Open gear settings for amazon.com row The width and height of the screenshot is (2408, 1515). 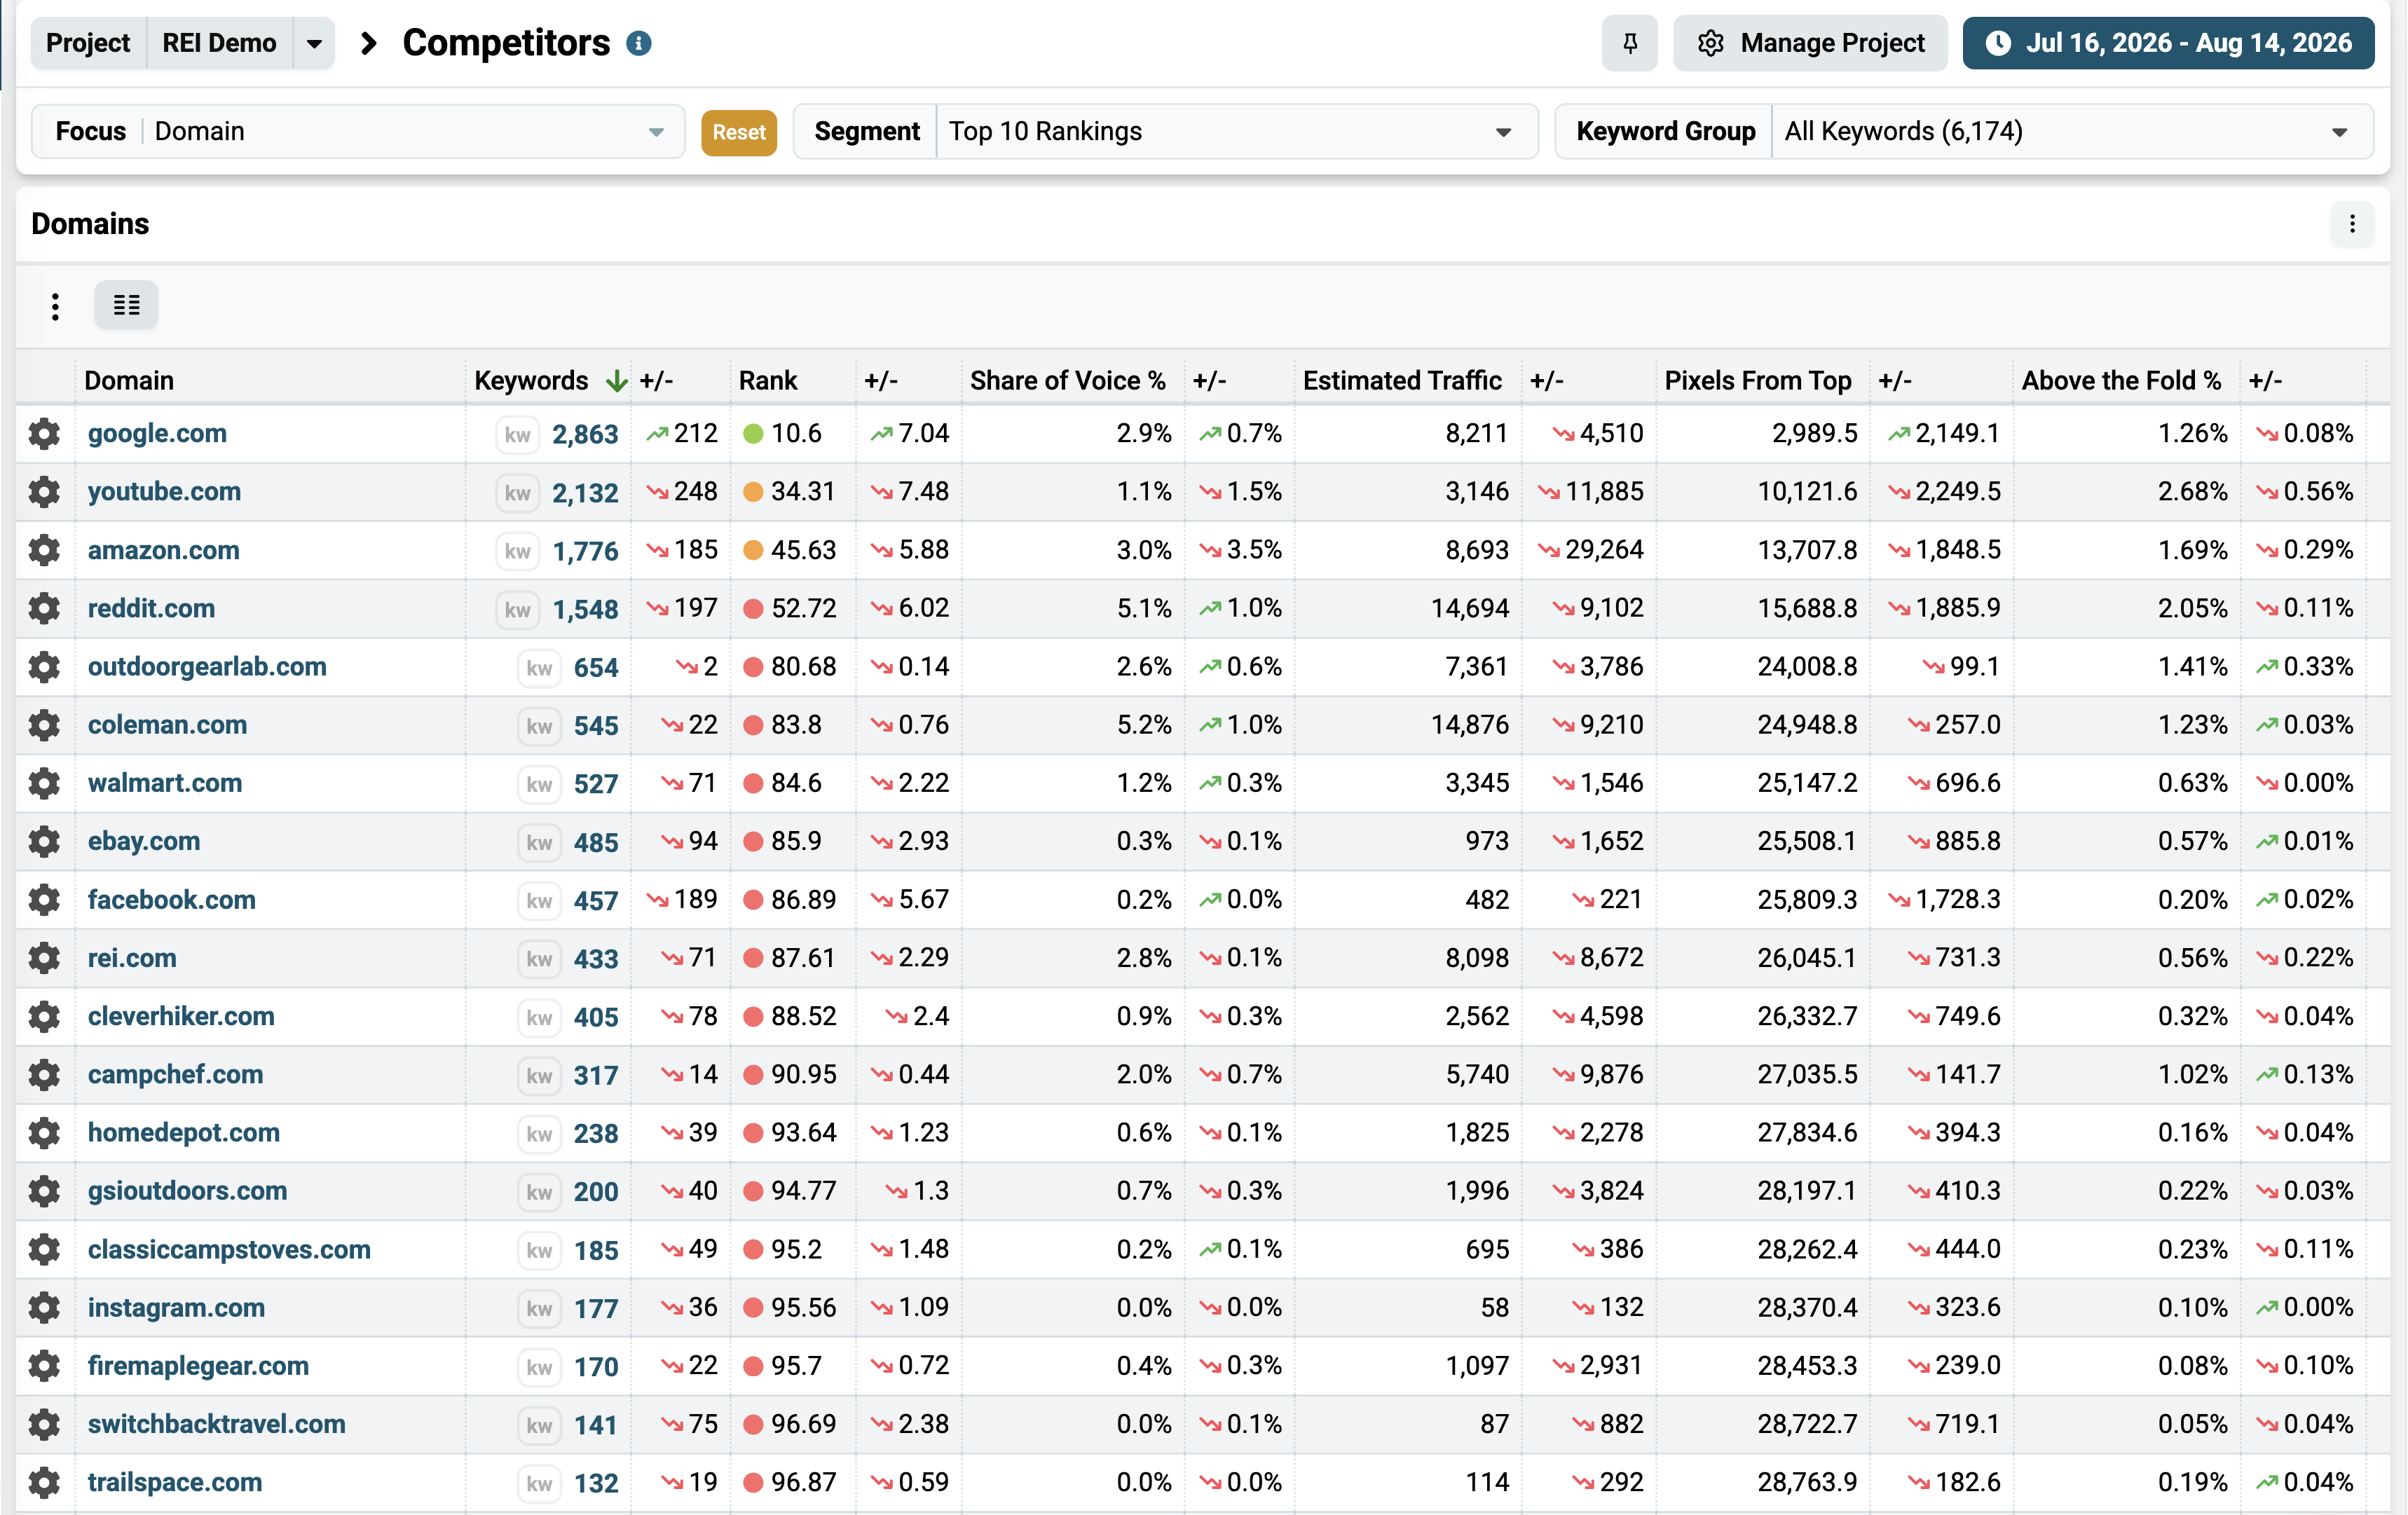pos(44,550)
